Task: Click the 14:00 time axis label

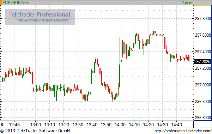Action: (120, 125)
